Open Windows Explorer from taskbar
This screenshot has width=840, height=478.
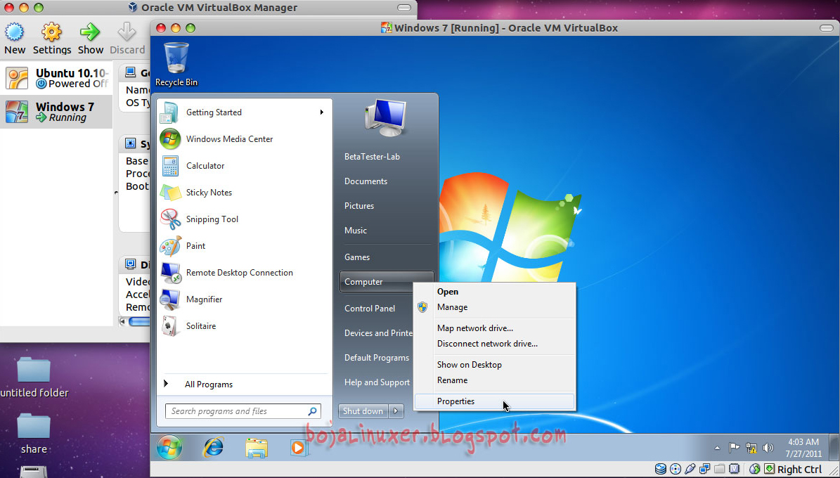[256, 448]
